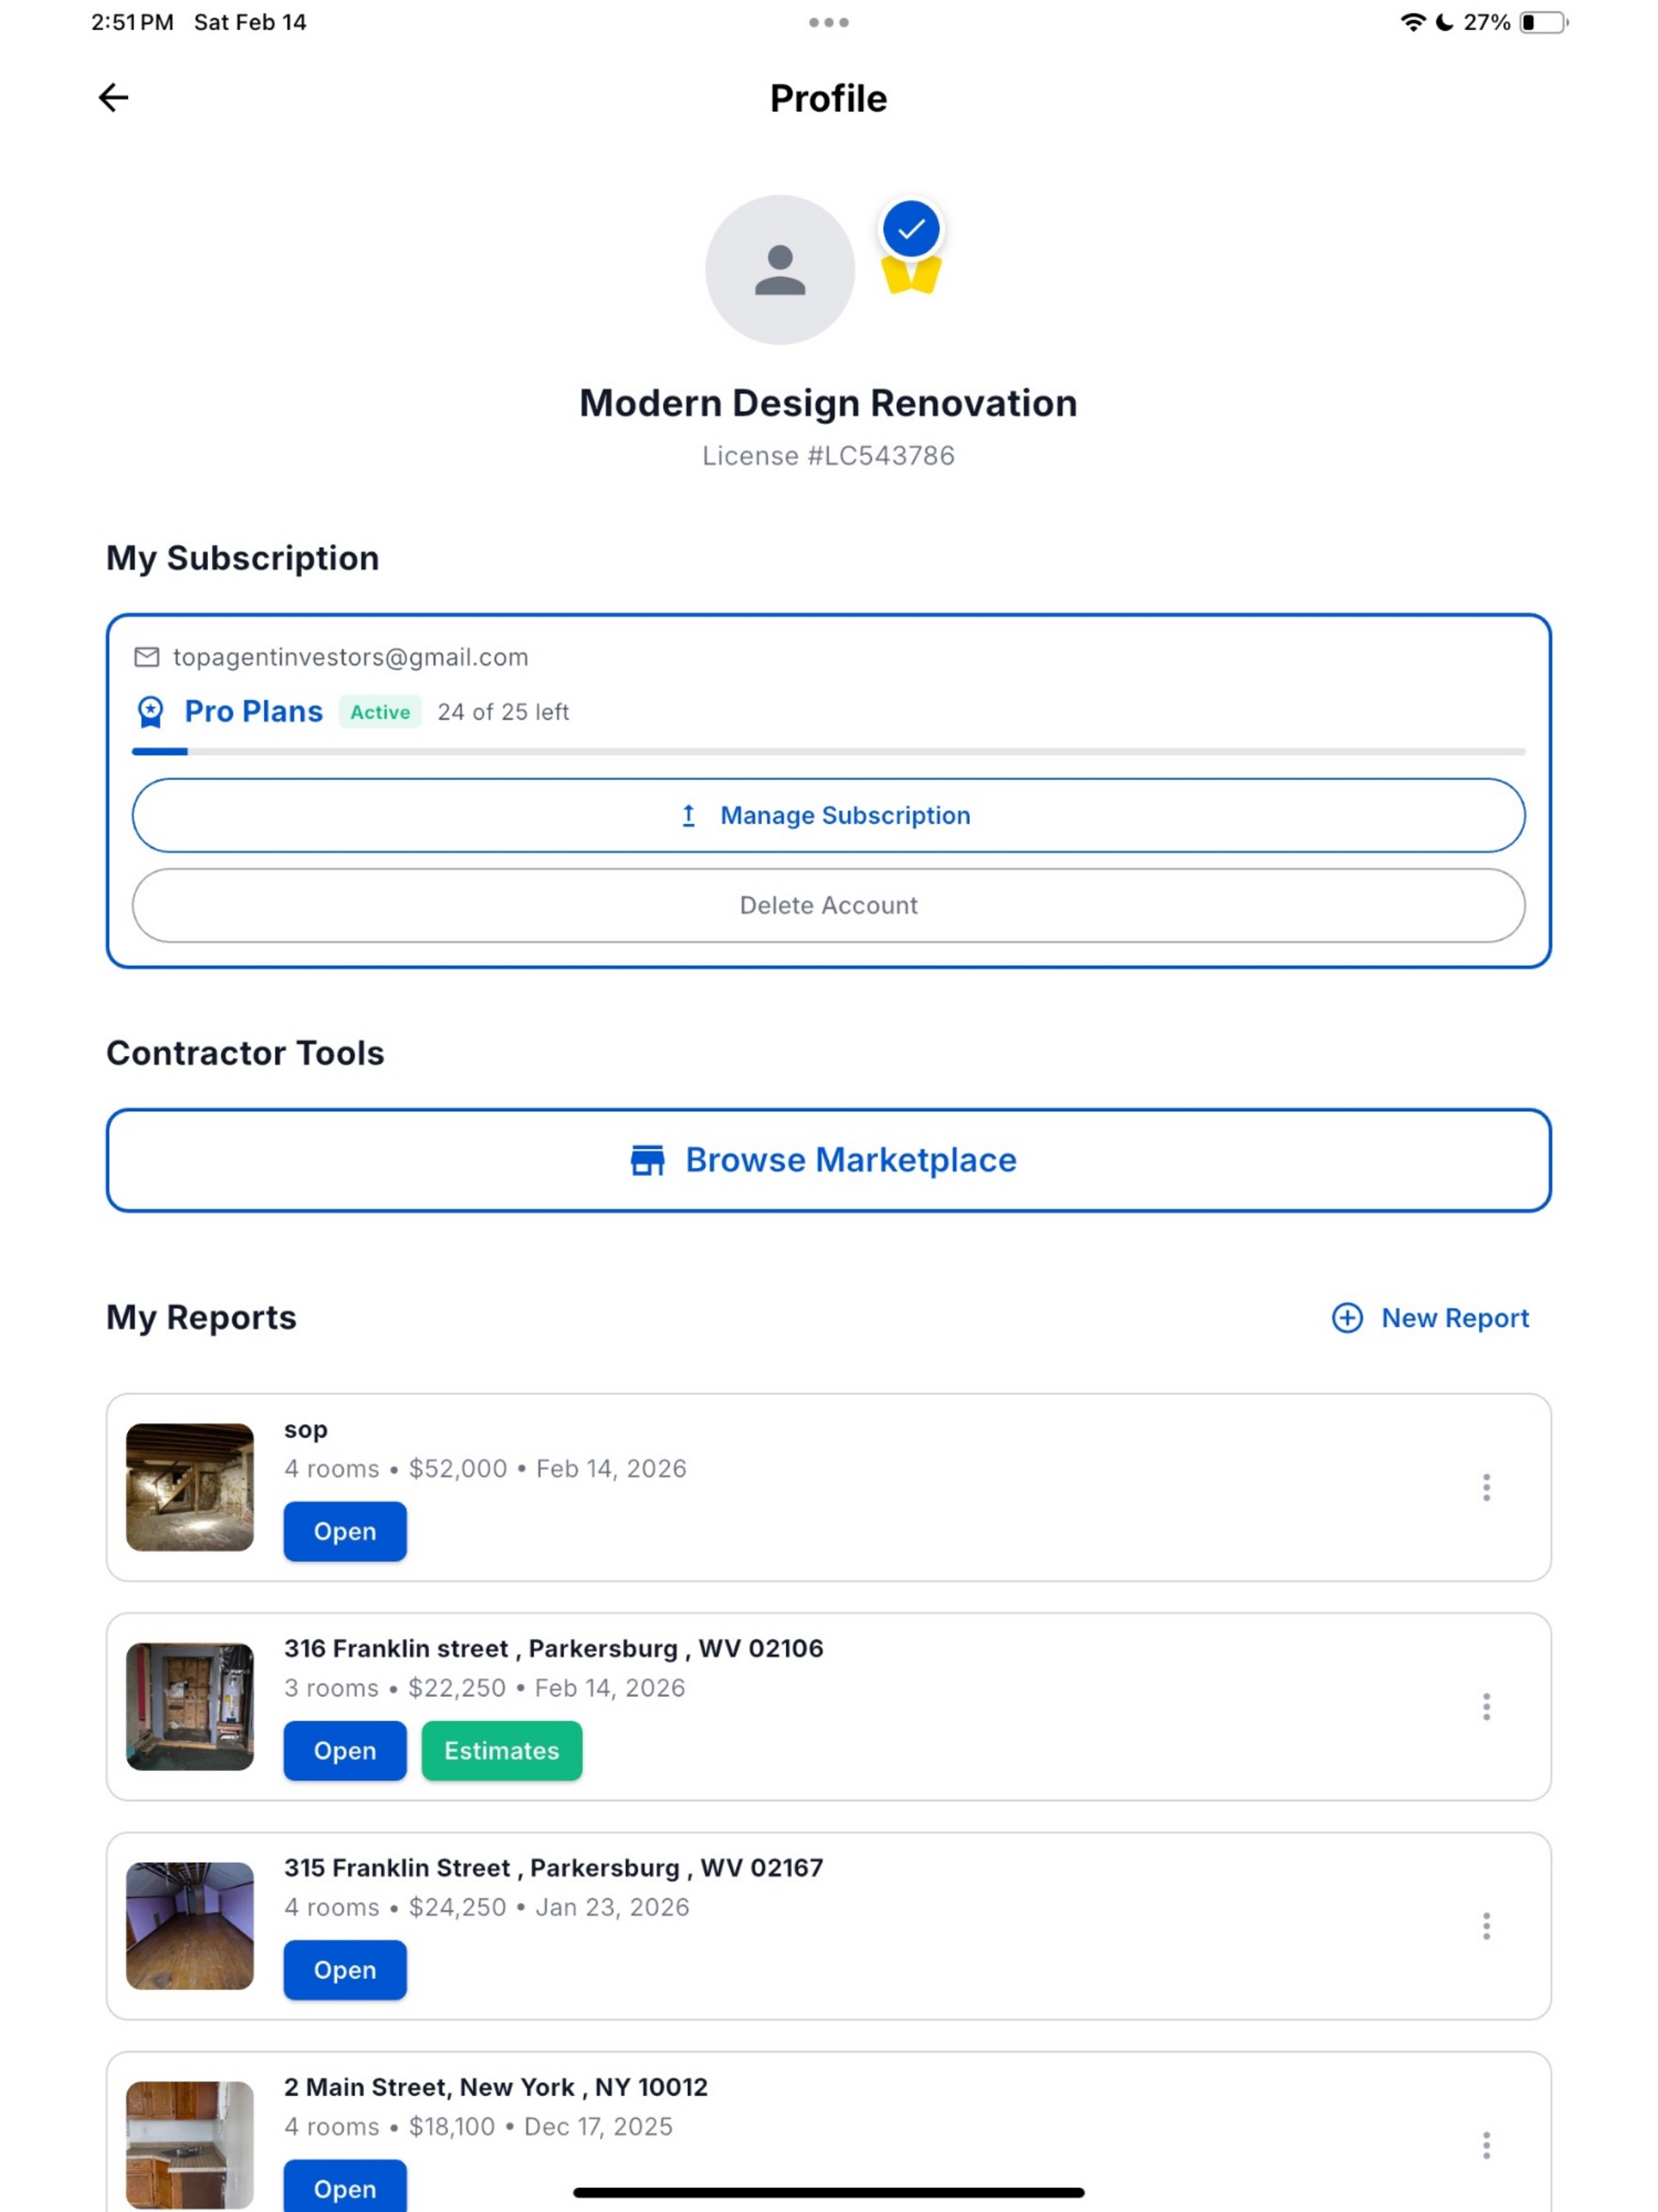Tap the profile avatar placeholder
Viewport: 1658px width, 2212px height.
(779, 270)
